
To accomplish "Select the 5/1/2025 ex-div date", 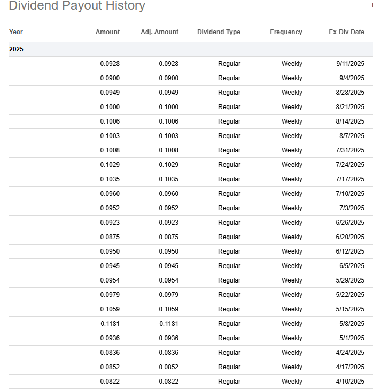I will (x=352, y=338).
